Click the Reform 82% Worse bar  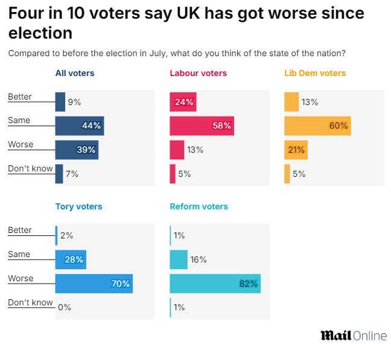(215, 284)
